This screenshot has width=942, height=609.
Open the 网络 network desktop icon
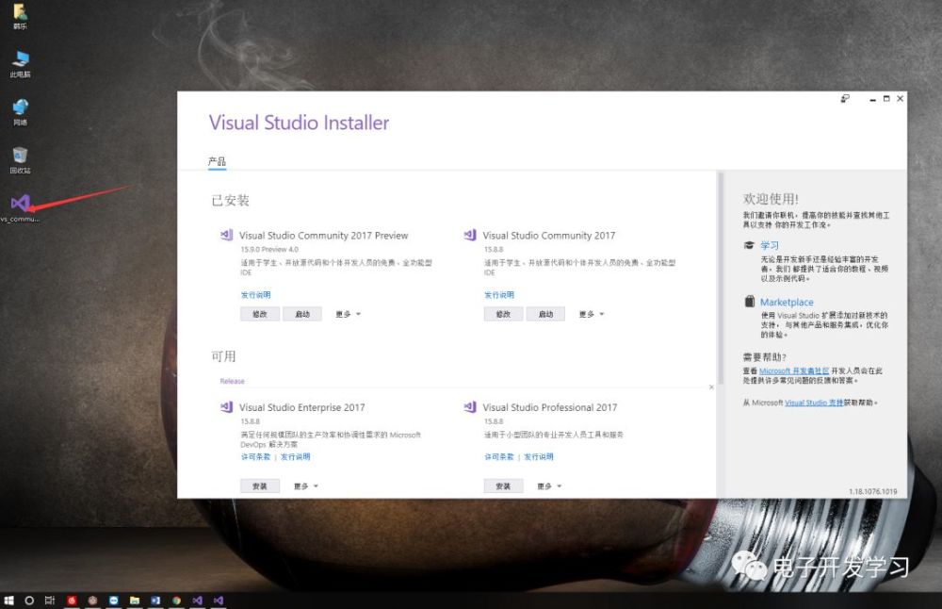pyautogui.click(x=20, y=112)
